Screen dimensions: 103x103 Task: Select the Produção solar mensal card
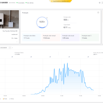click(51, 37)
